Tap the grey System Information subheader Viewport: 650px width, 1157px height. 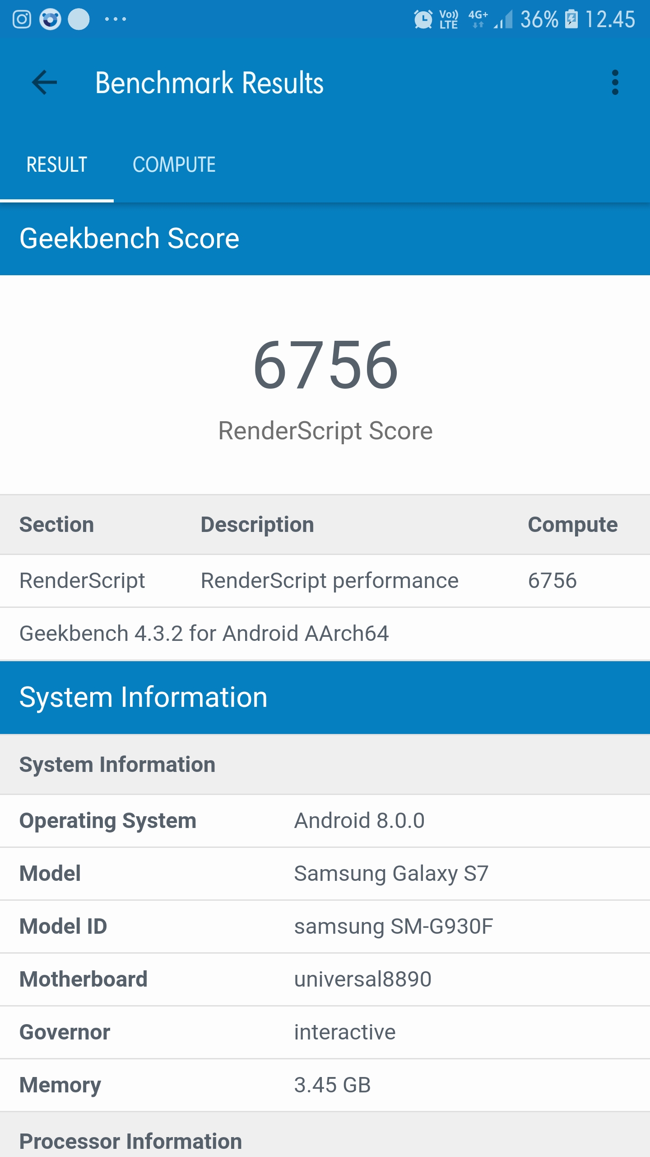[325, 765]
